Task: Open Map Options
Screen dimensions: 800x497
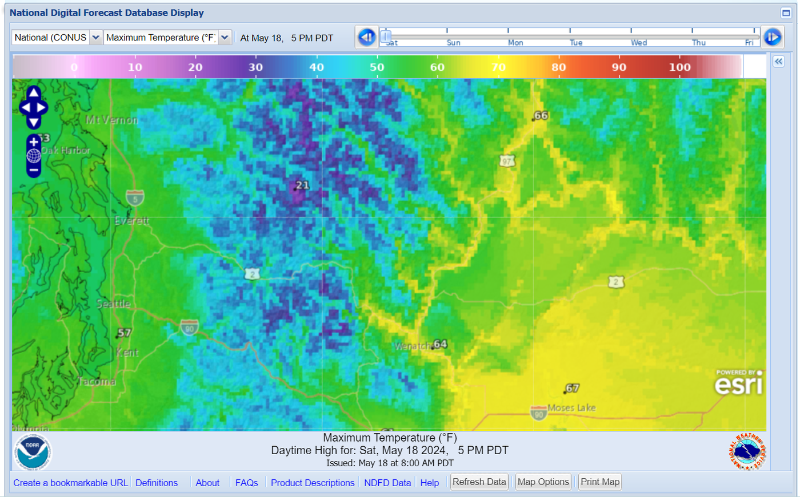Action: point(543,482)
